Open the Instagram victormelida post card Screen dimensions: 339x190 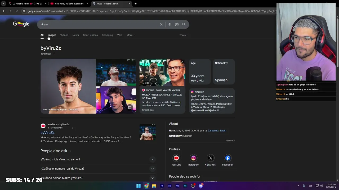point(212,101)
